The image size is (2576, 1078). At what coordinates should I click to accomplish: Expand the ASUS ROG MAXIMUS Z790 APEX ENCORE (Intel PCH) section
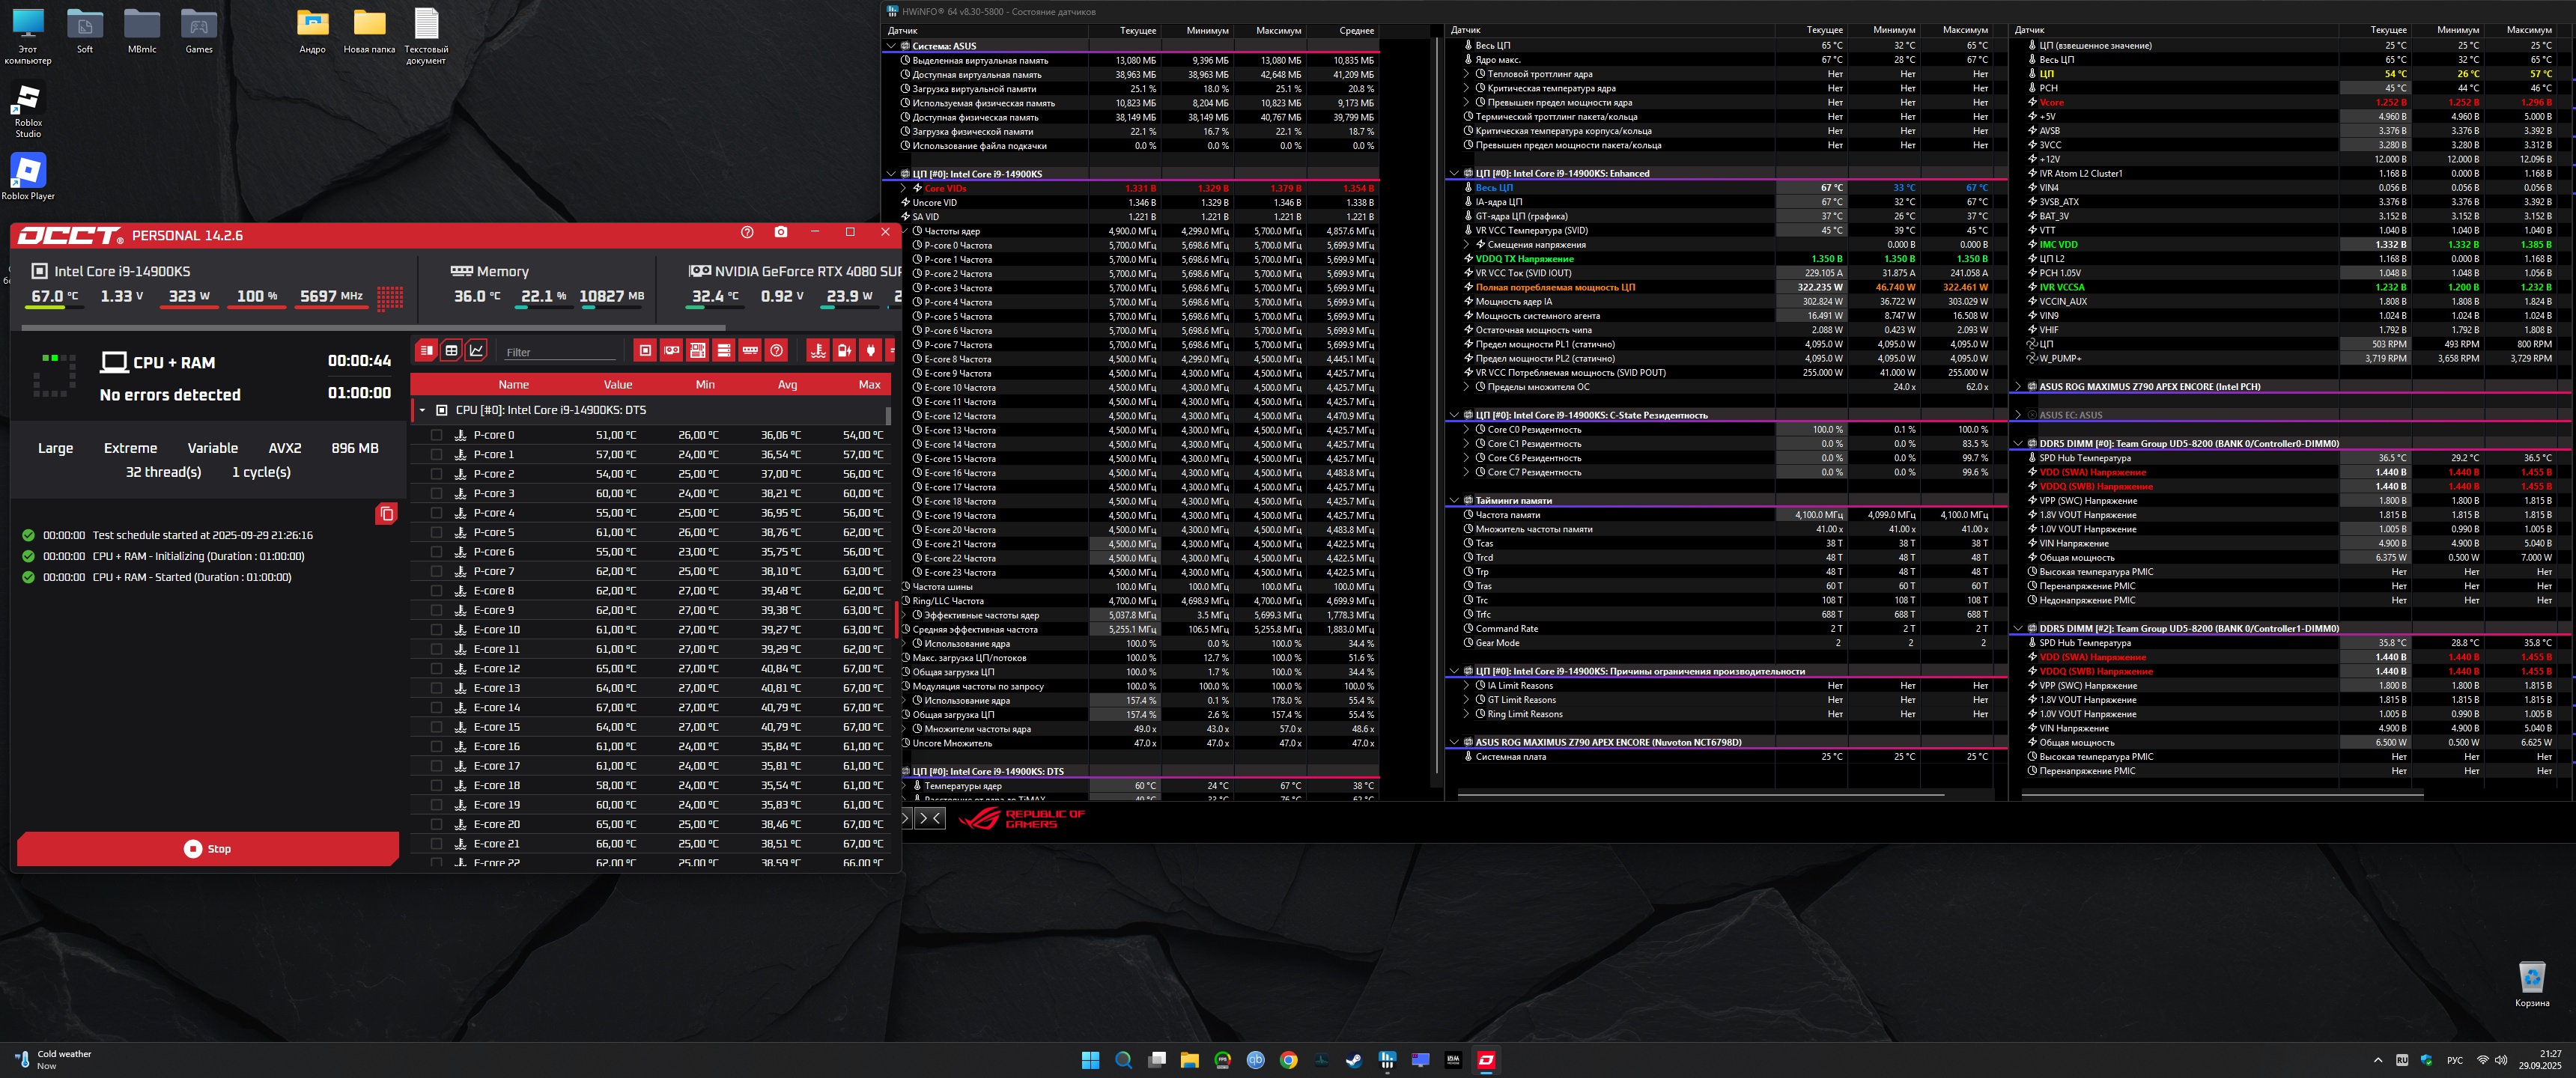tap(2018, 387)
